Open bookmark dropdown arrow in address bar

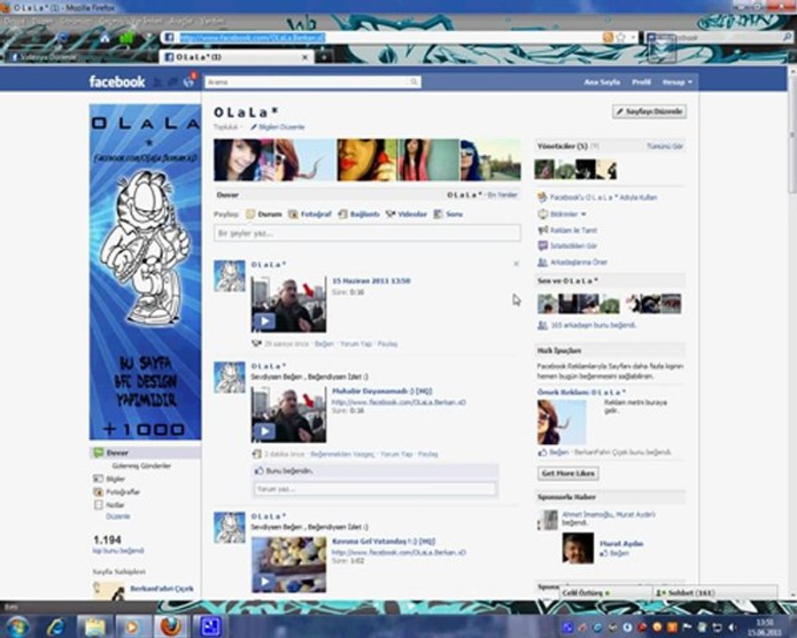(x=633, y=37)
